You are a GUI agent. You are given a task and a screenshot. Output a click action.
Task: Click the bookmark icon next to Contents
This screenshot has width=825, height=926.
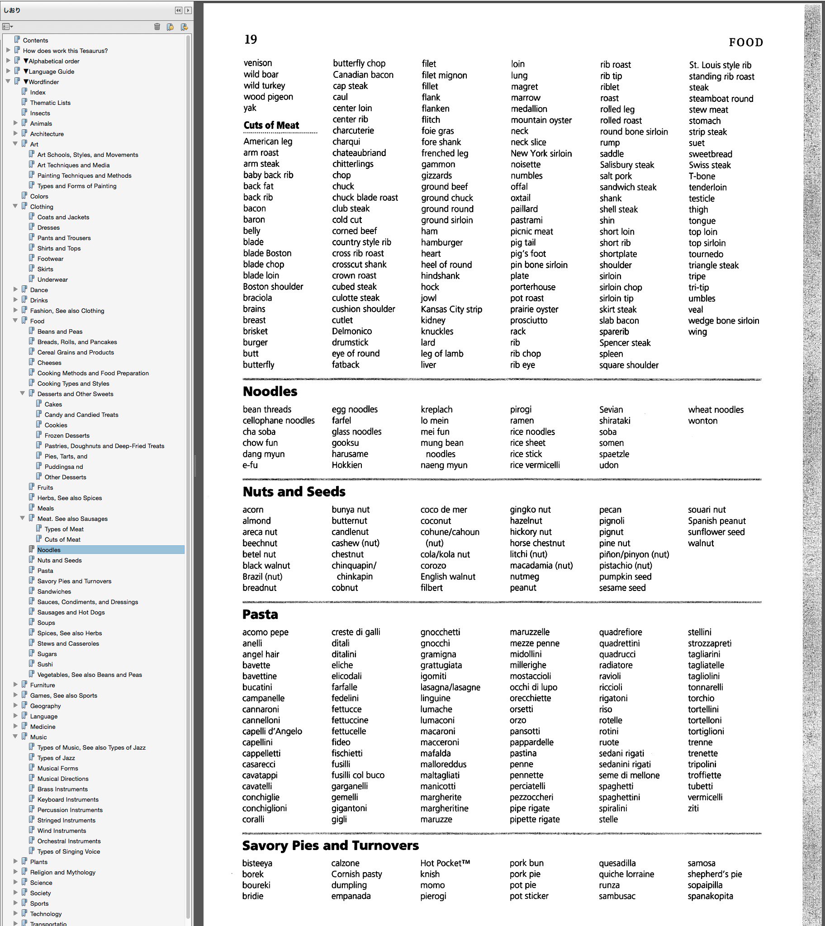[x=17, y=40]
